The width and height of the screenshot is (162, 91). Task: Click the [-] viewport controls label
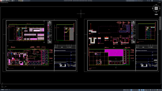tap(1, 3)
